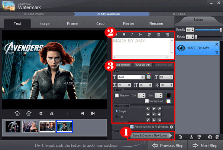Click the Add symbol button
The width and height of the screenshot is (223, 150).
pos(122,65)
